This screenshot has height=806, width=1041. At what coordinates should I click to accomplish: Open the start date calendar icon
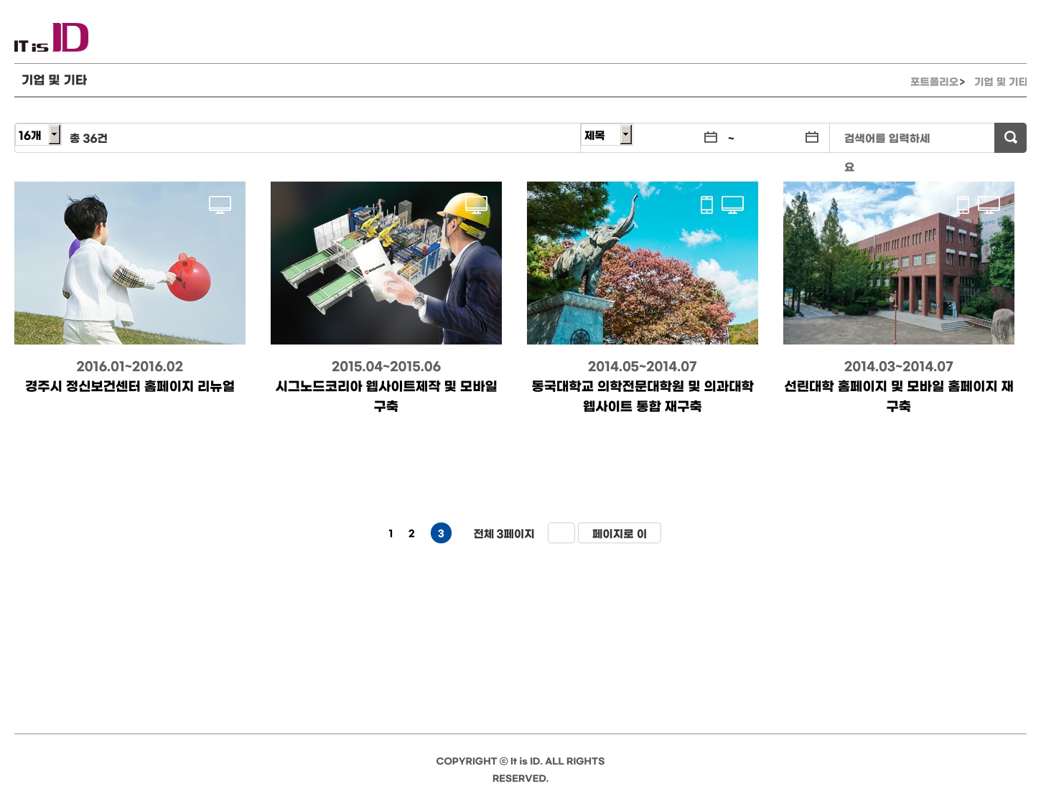tap(711, 137)
